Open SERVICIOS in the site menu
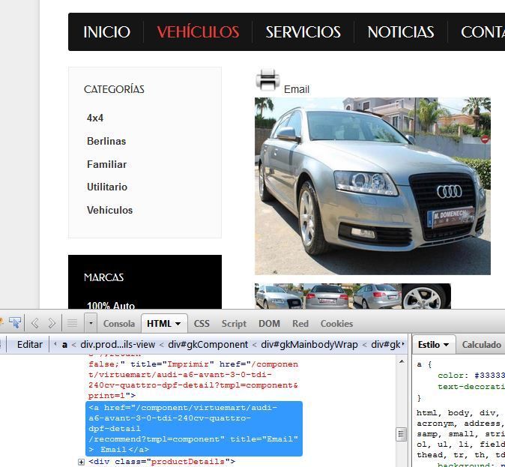This screenshot has width=505, height=467. 303,32
